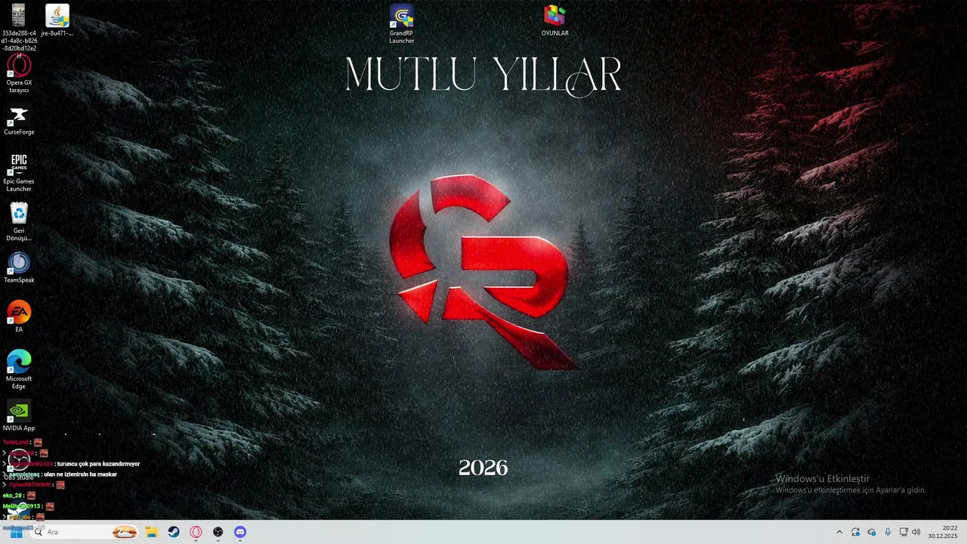Screen dimensions: 967x544
Task: Click the OneDrive cloud tray icon
Action: tap(871, 532)
